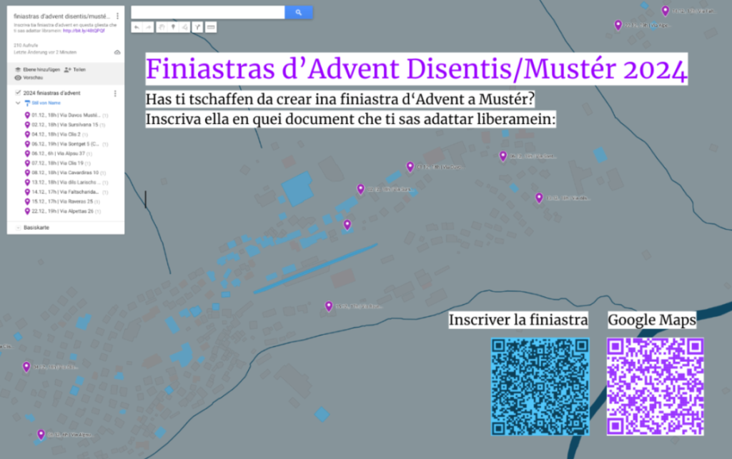Collapse the layer style chevron
The width and height of the screenshot is (732, 459).
point(19,104)
